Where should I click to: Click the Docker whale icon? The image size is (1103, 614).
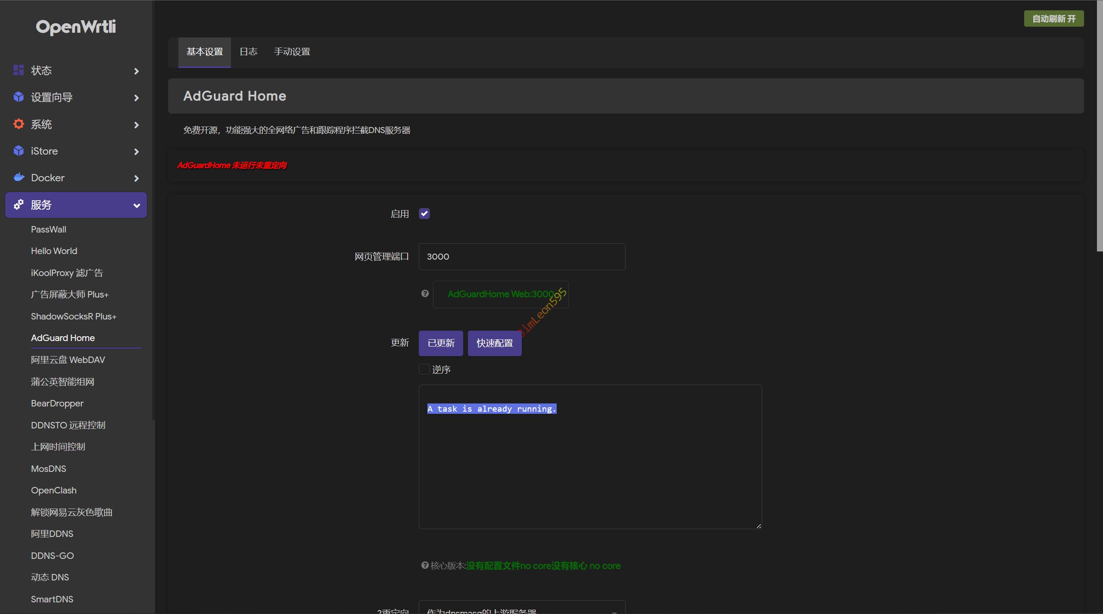[19, 177]
